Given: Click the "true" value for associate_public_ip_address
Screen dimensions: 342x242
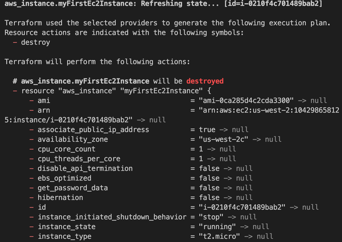Looking at the screenshot, I should pos(206,130).
